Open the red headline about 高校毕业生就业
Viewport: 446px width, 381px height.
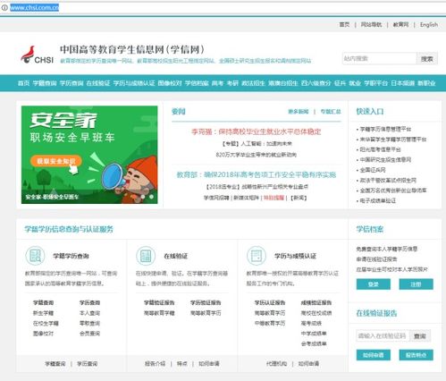[257, 131]
